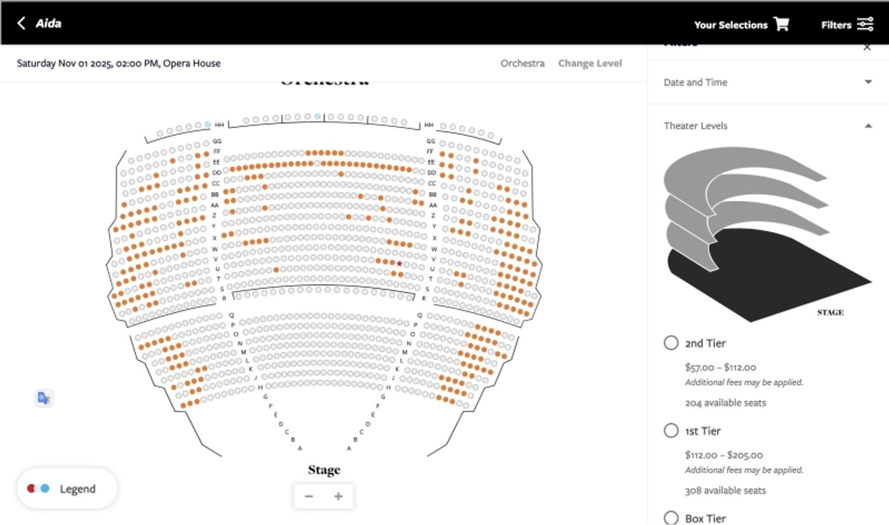
Task: Click the Filters sliders icon
Action: coord(865,23)
